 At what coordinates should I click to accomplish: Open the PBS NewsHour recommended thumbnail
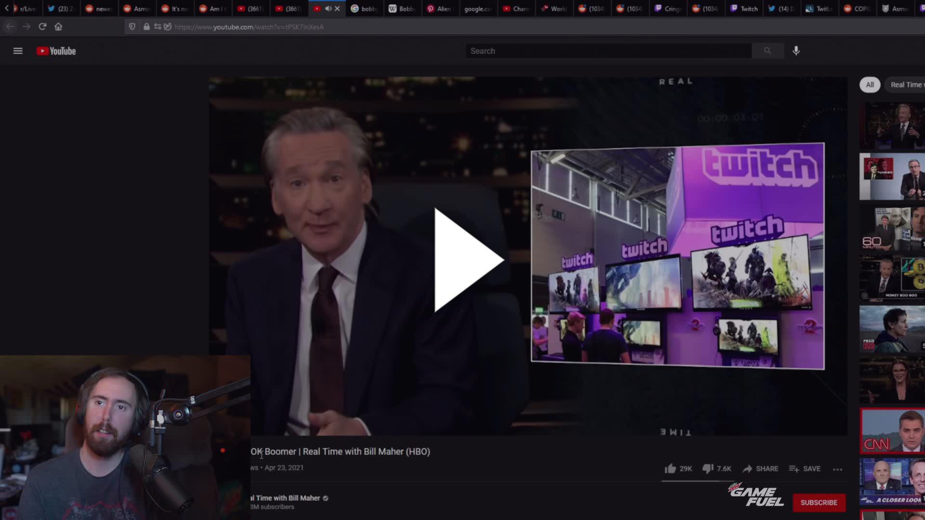892,330
